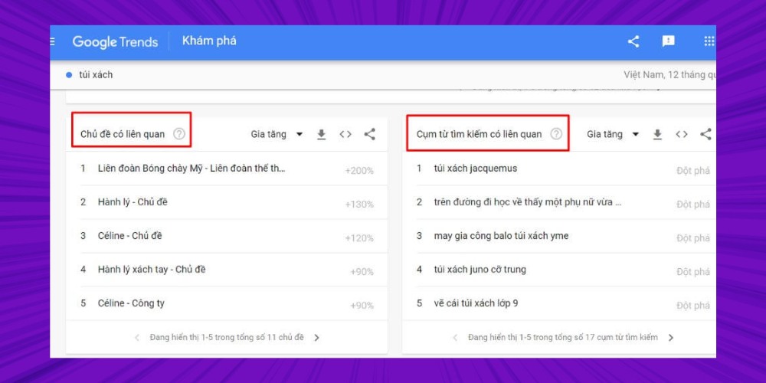Click the 'Chủ đề có liên quan' heading

pyautogui.click(x=123, y=134)
